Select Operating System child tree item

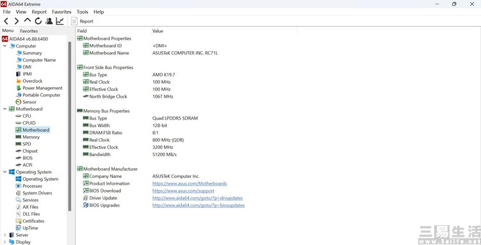(x=37, y=179)
